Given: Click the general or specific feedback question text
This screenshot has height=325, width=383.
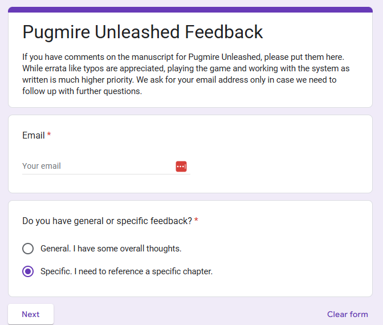Looking at the screenshot, I should tap(107, 221).
